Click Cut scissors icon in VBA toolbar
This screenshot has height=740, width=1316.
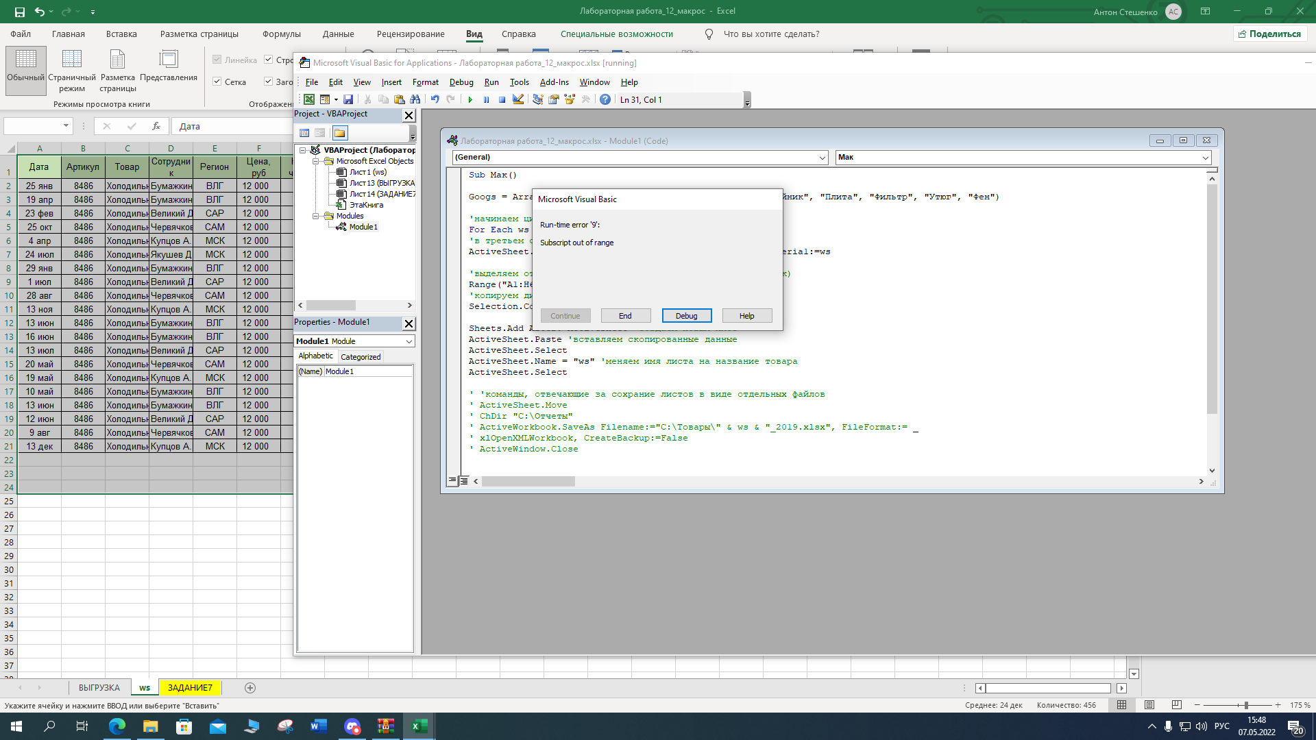point(367,99)
